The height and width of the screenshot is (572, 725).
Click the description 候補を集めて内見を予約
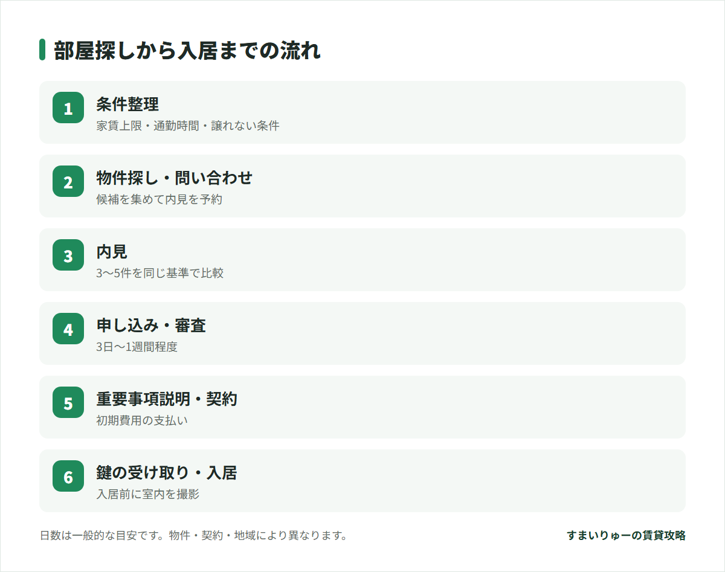[x=159, y=199]
